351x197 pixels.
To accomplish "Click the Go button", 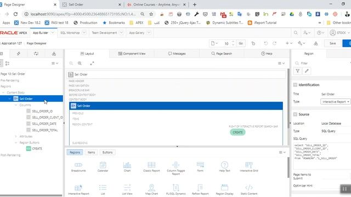I will click(x=241, y=43).
